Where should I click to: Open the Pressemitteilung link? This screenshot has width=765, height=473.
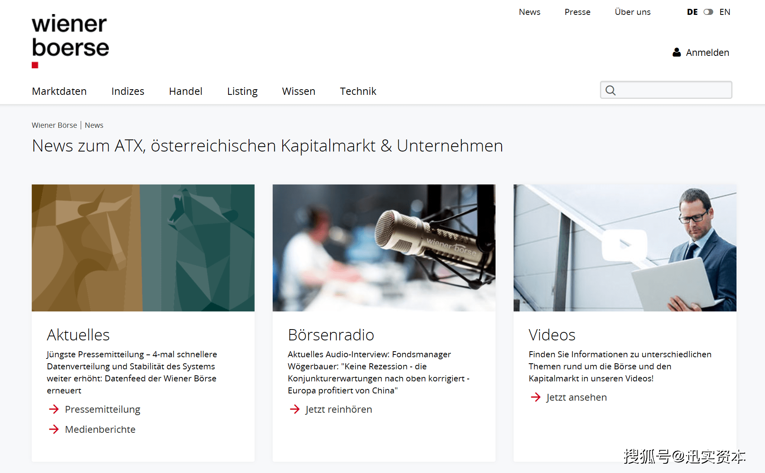[x=102, y=409]
